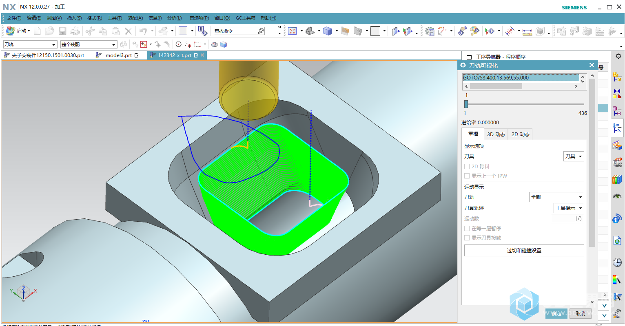Click the 运动数 value field
The image size is (625, 326).
pyautogui.click(x=567, y=219)
